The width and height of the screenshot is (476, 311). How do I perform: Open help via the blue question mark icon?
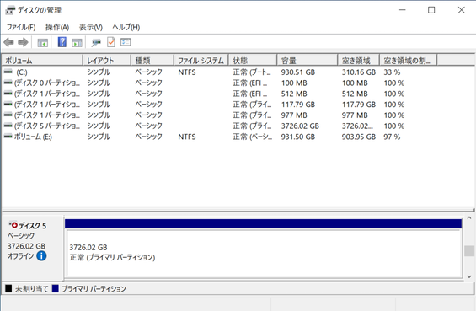coord(62,42)
